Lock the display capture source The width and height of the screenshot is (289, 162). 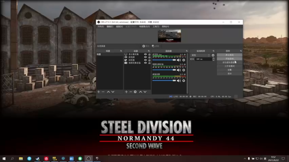pos(149,54)
